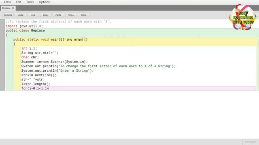This screenshot has width=259, height=145.
Task: Click the comment line about replacing first alphabet
Action: (58, 21)
